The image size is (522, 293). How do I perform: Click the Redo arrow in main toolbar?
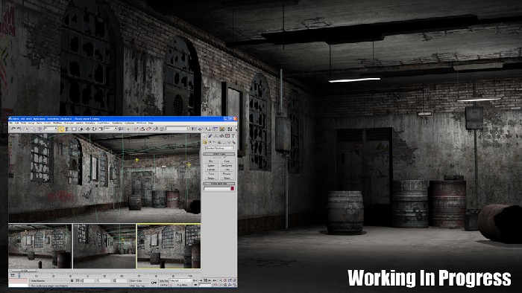(19, 129)
